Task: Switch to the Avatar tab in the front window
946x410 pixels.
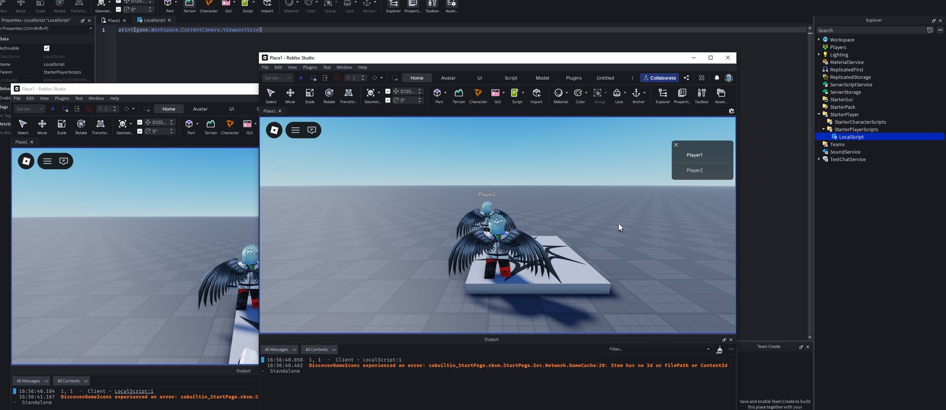Action: point(448,78)
